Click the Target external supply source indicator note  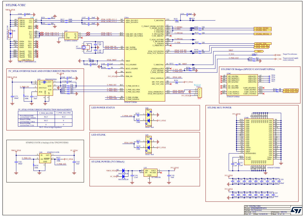tap(290, 59)
